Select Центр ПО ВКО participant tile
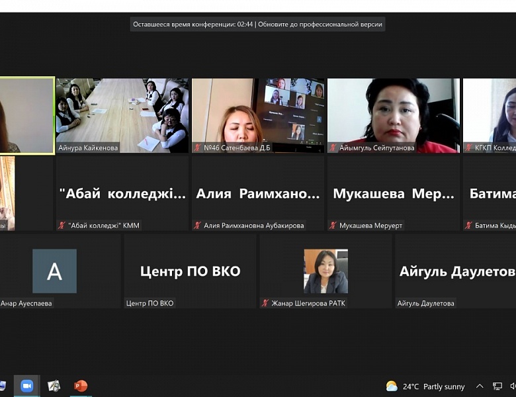 point(191,271)
